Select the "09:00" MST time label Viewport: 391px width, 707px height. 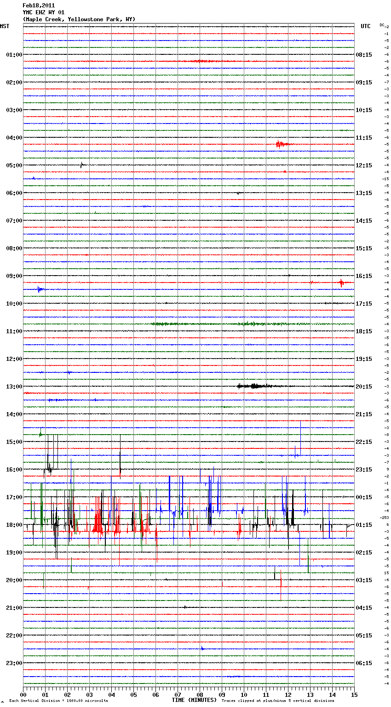[x=14, y=276]
